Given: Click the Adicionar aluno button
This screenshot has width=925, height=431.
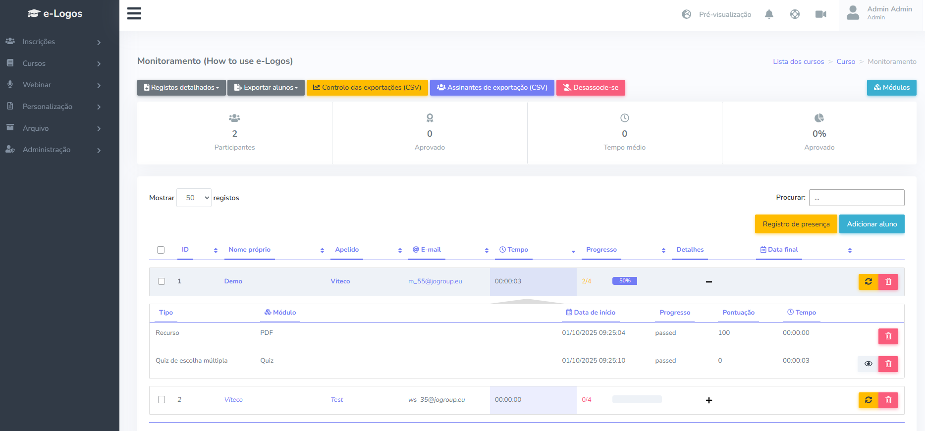Looking at the screenshot, I should (871, 224).
